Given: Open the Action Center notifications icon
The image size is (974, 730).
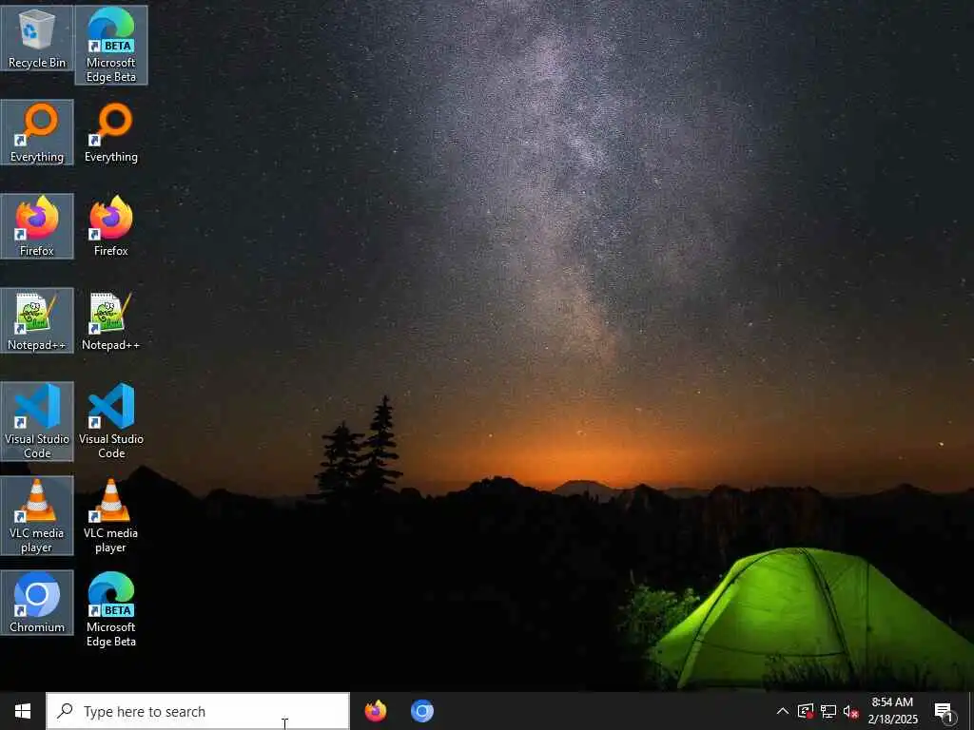Looking at the screenshot, I should pos(945,711).
